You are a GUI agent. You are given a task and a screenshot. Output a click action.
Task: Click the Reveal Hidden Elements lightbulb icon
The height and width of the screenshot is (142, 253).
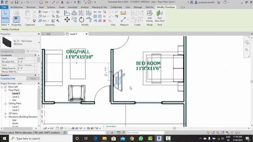pyautogui.click(x=84, y=128)
